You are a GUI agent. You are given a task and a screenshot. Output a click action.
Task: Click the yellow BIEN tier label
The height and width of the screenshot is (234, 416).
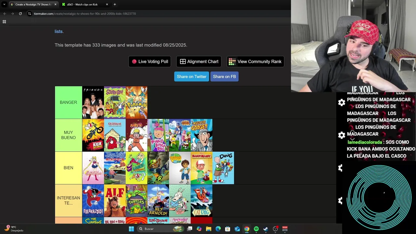tap(68, 168)
